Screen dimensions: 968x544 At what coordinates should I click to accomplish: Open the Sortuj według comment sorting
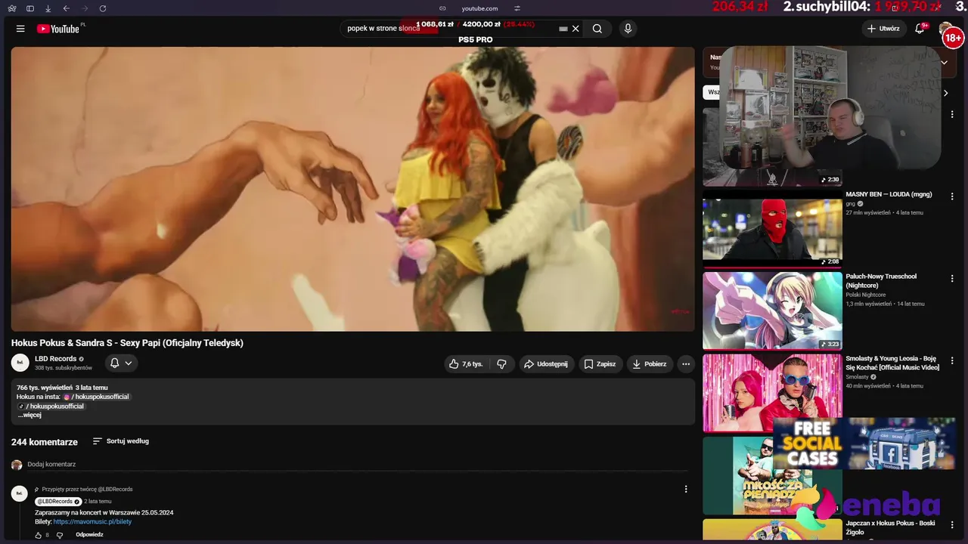pos(120,441)
